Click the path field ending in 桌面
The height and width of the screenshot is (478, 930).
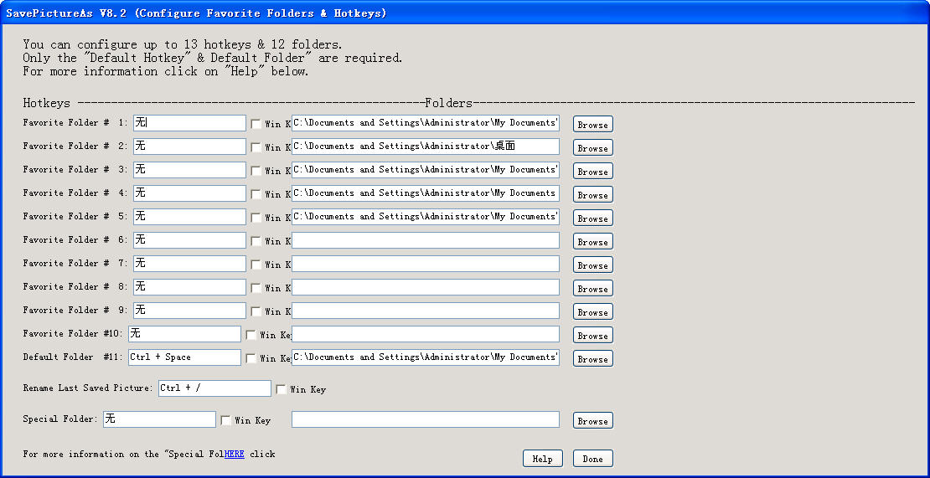click(x=426, y=146)
